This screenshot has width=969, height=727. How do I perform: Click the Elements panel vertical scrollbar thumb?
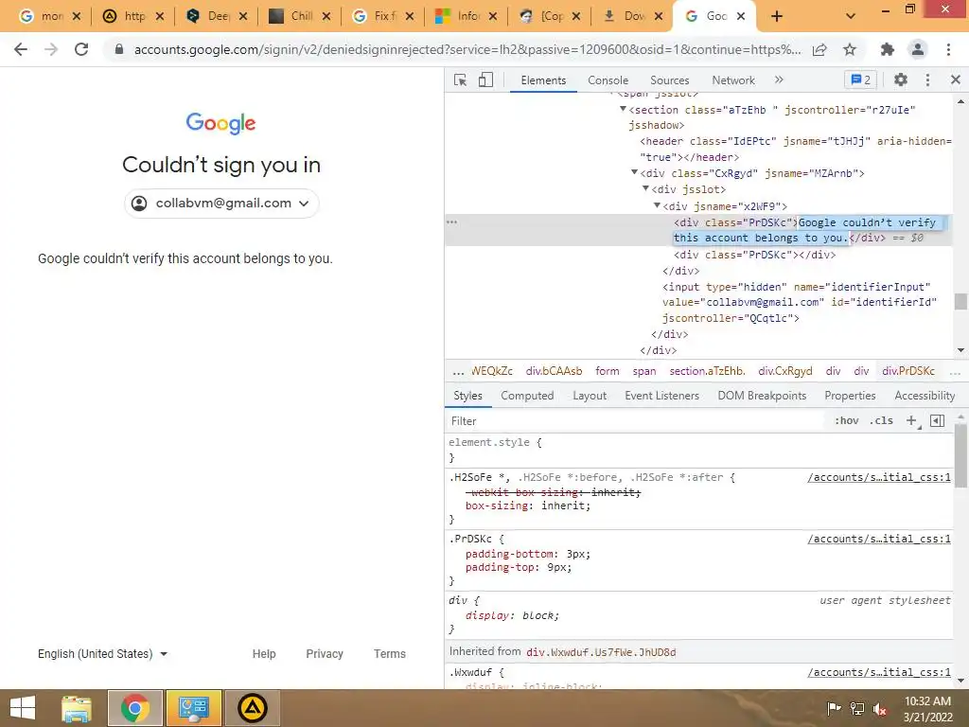(960, 301)
